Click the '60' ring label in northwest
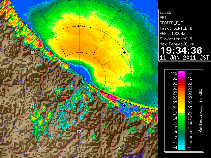211x158 pixels. [x=40, y=11]
